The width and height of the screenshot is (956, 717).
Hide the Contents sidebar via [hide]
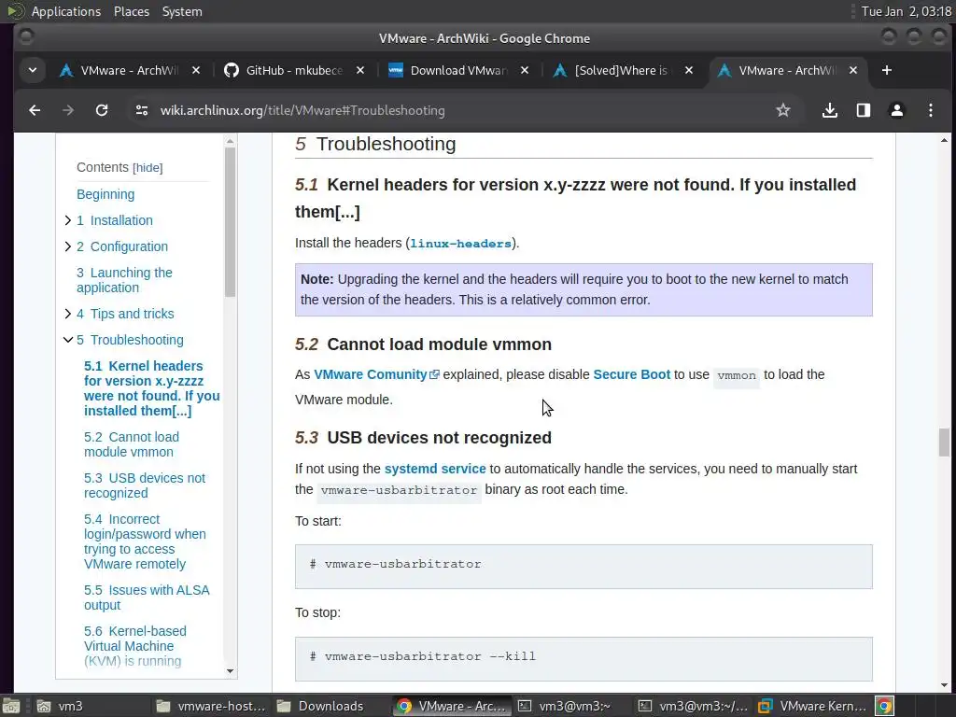[148, 168]
